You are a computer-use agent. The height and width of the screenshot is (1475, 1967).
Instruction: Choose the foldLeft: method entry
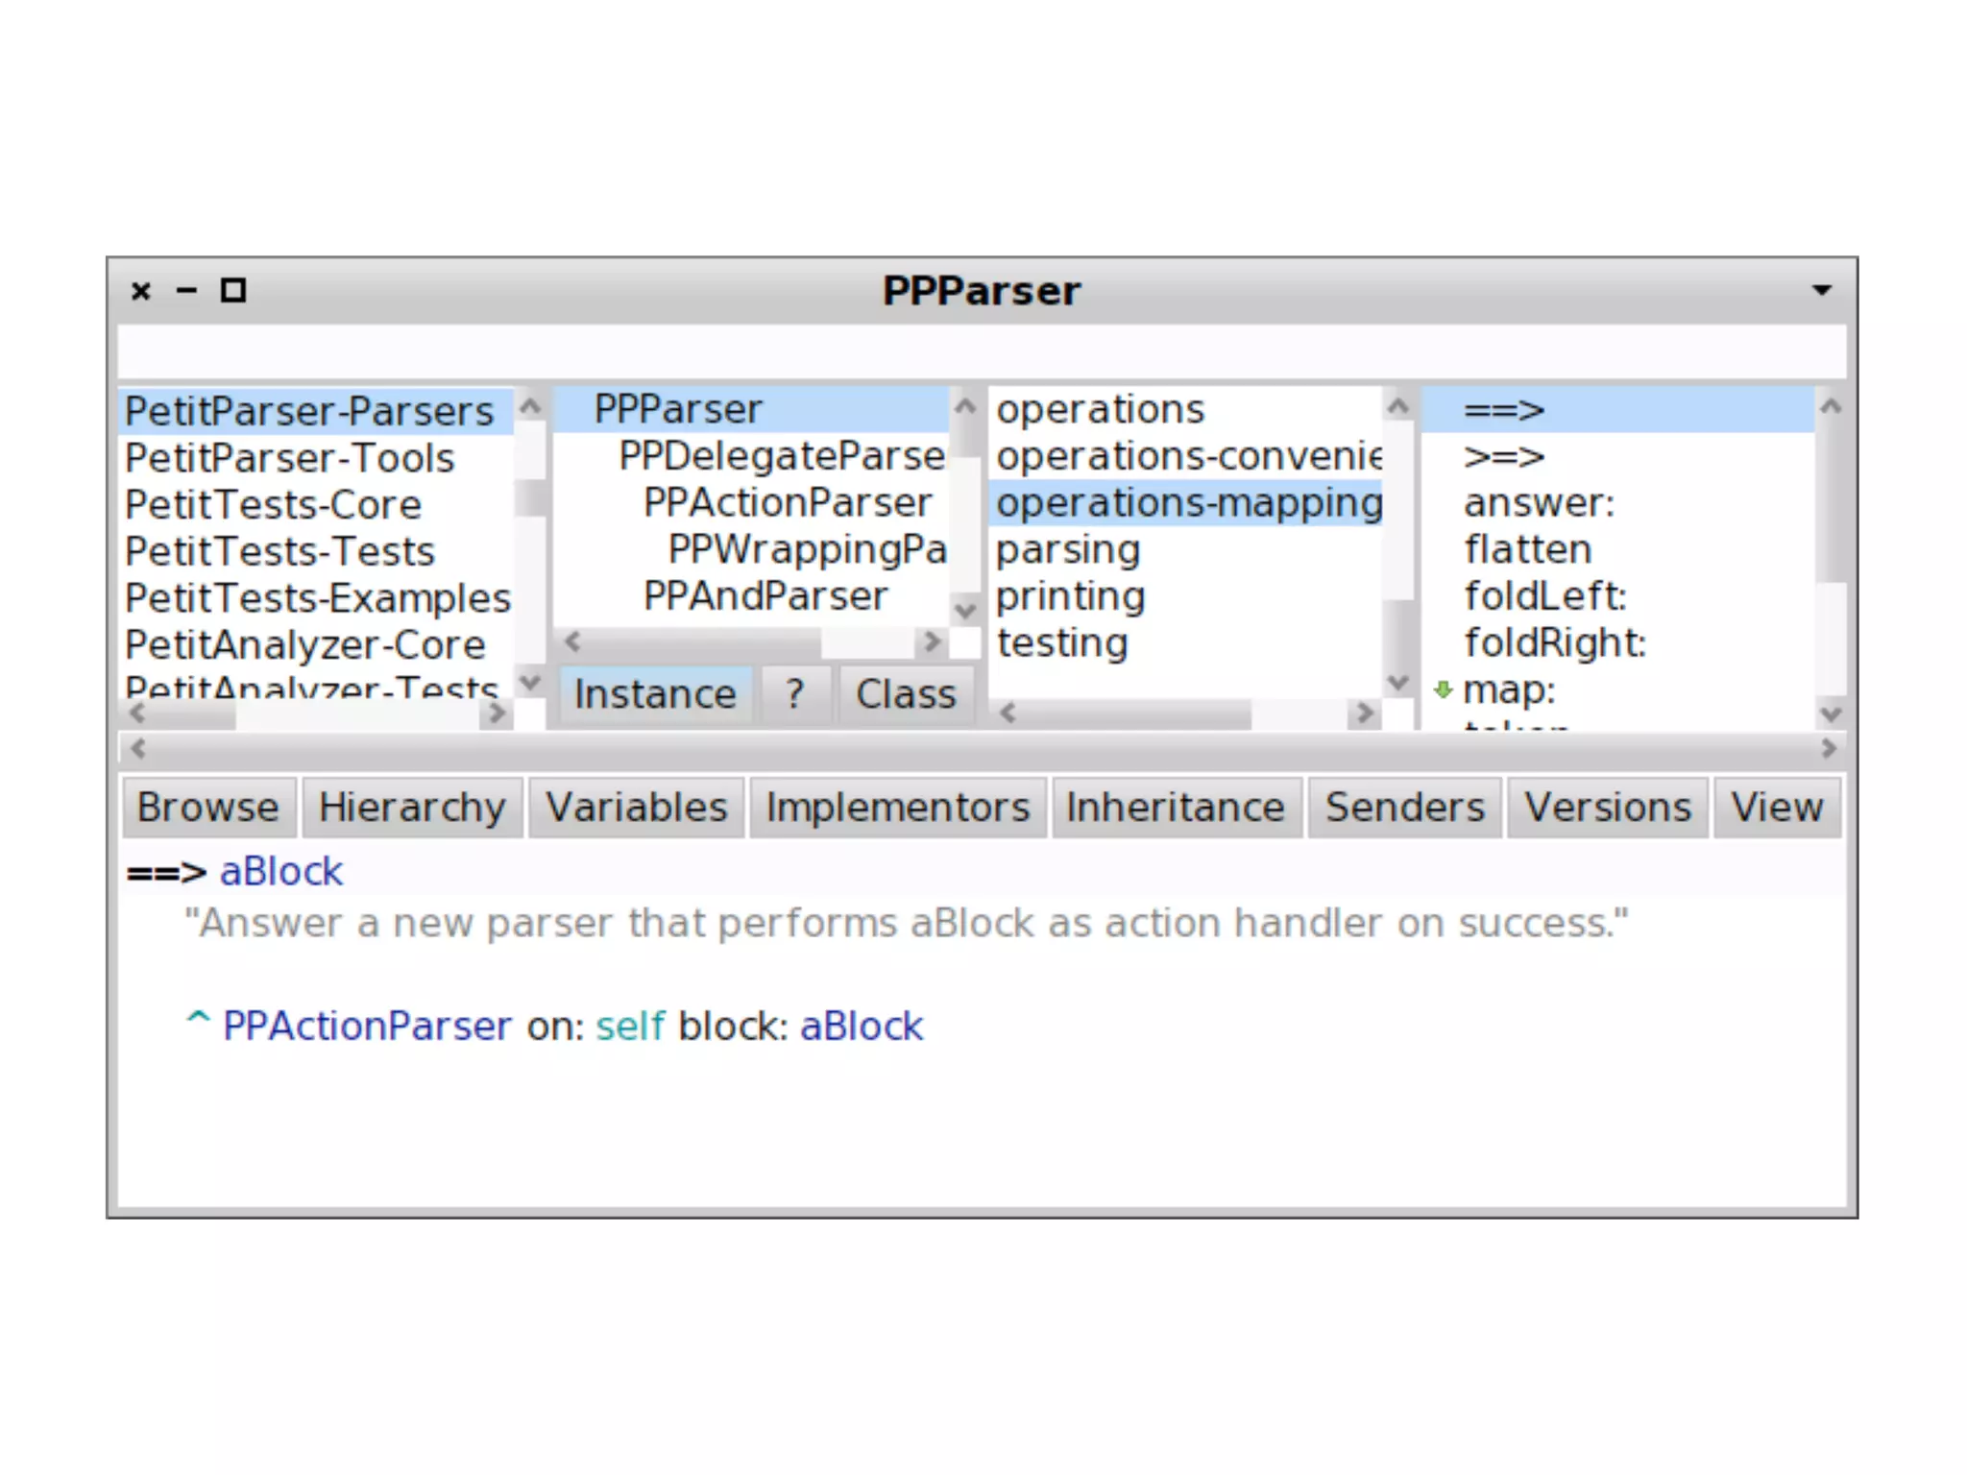click(1544, 596)
